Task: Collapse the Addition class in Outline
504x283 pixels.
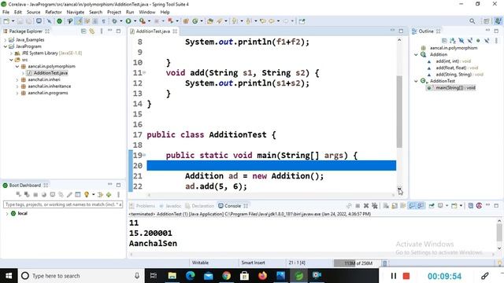Action: (416, 54)
